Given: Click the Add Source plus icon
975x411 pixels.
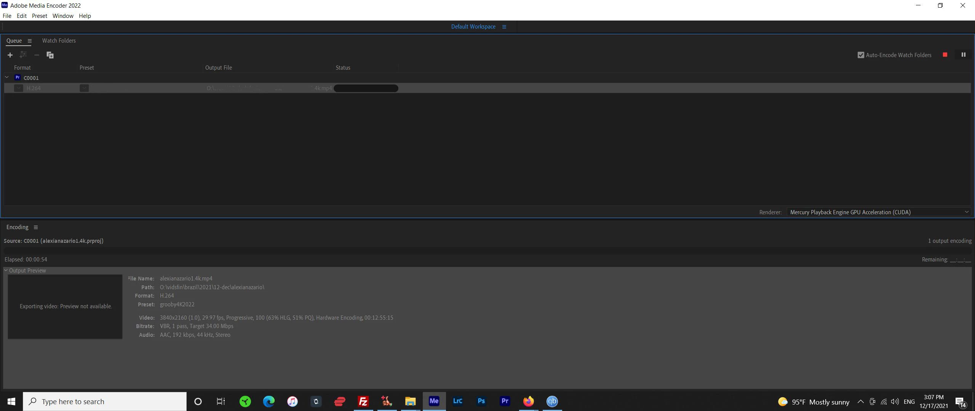Looking at the screenshot, I should [10, 55].
